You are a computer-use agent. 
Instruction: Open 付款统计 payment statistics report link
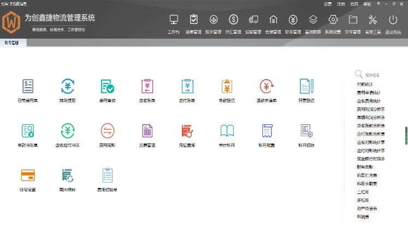coord(364,84)
